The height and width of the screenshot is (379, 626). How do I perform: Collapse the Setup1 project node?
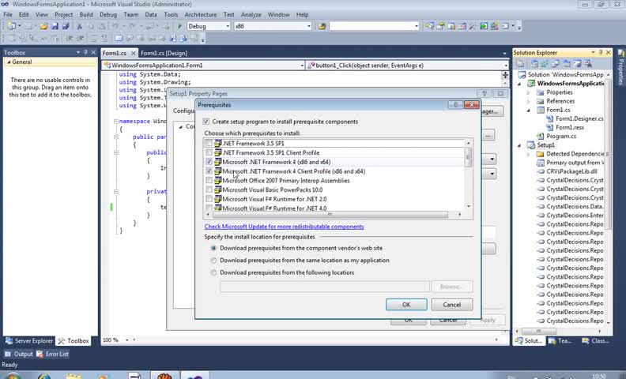pyautogui.click(x=519, y=145)
